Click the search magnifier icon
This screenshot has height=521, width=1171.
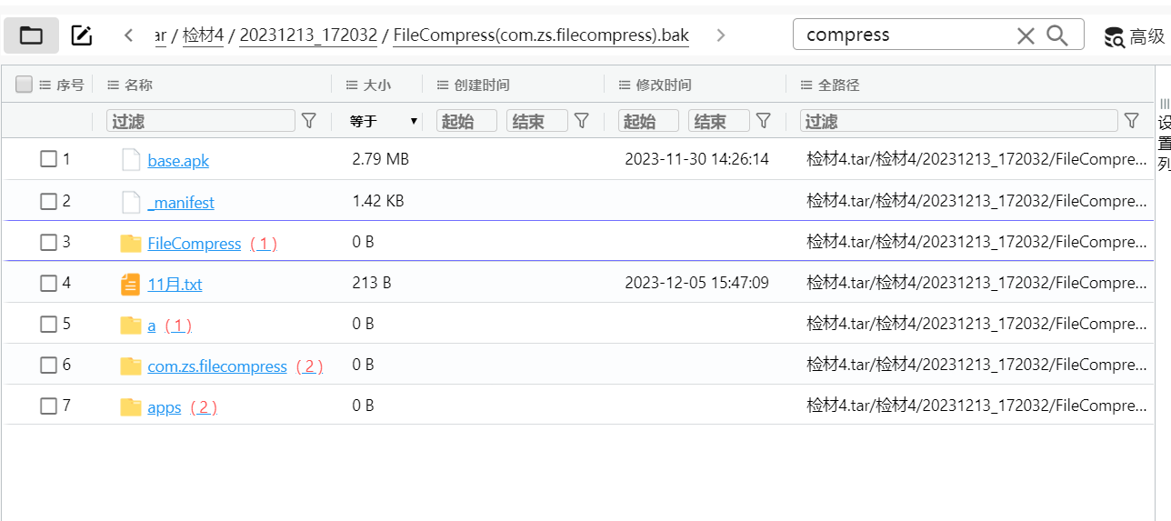1057,35
